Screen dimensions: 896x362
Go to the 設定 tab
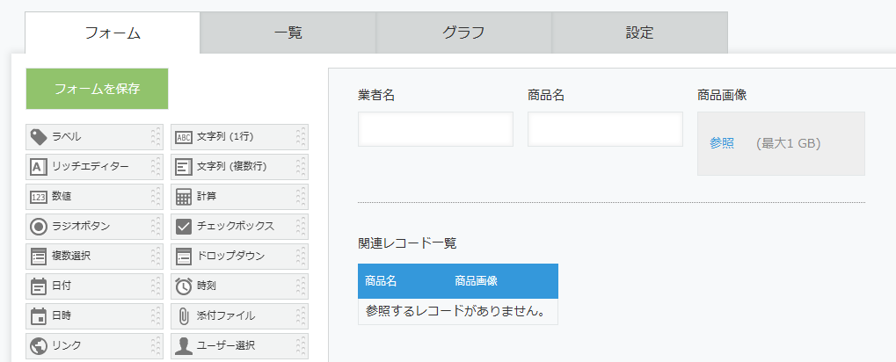point(639,33)
